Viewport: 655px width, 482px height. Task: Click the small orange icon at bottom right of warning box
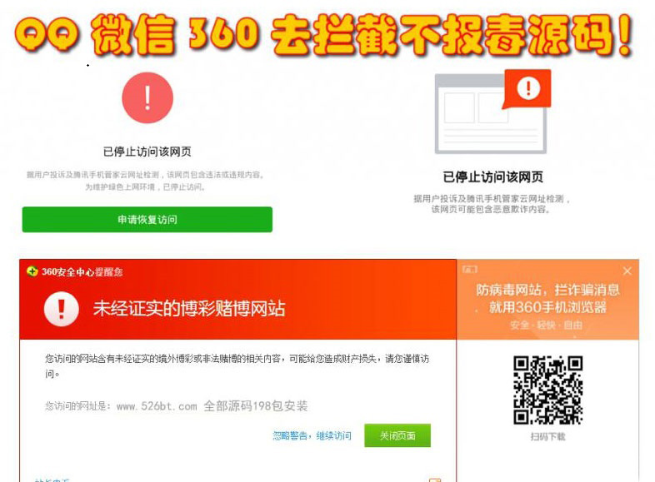tap(435, 480)
